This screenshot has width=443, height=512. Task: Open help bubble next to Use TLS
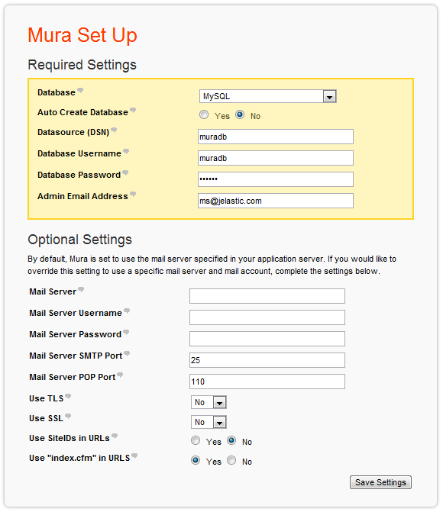pyautogui.click(x=68, y=397)
